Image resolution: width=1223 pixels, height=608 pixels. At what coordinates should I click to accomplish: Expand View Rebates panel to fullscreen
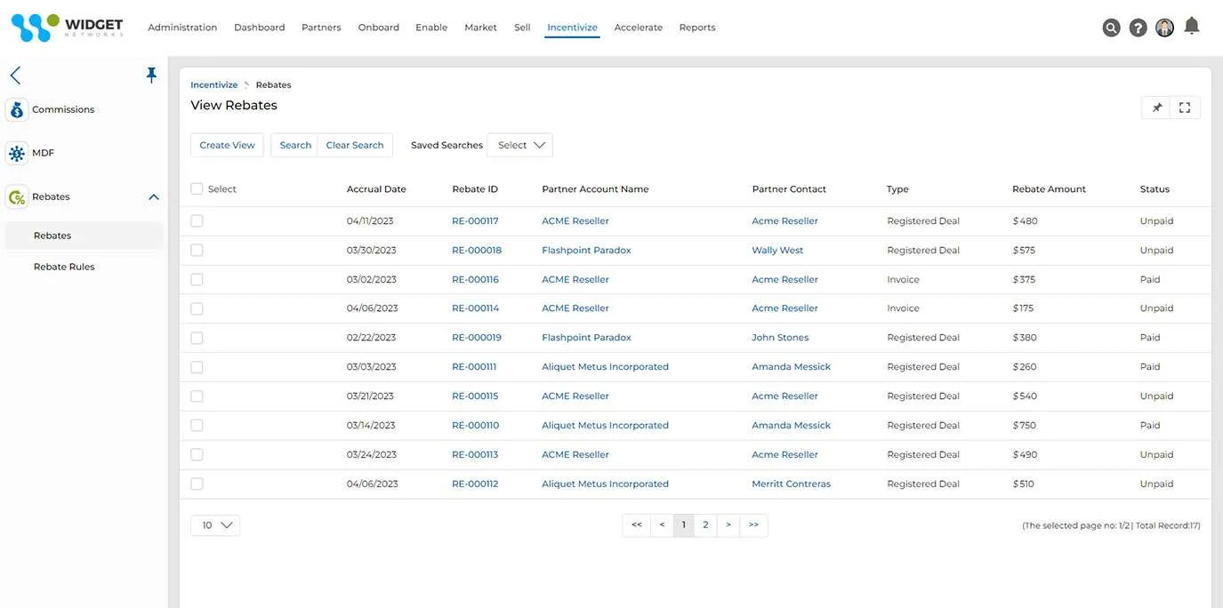pos(1185,108)
